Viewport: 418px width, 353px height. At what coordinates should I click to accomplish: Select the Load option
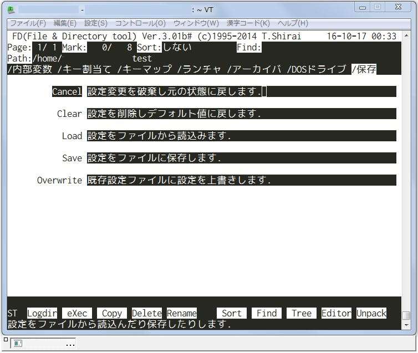click(x=72, y=136)
